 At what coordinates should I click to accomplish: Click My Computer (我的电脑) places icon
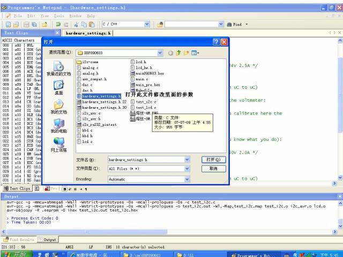(58, 125)
